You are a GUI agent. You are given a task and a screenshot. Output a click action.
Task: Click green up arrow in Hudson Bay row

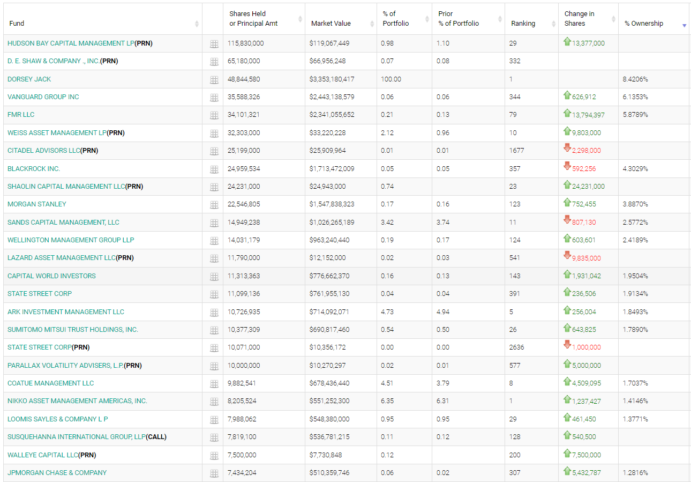567,41
